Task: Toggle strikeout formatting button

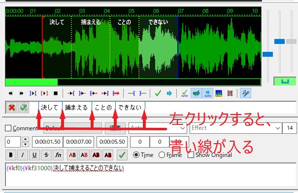Action: [46, 155]
